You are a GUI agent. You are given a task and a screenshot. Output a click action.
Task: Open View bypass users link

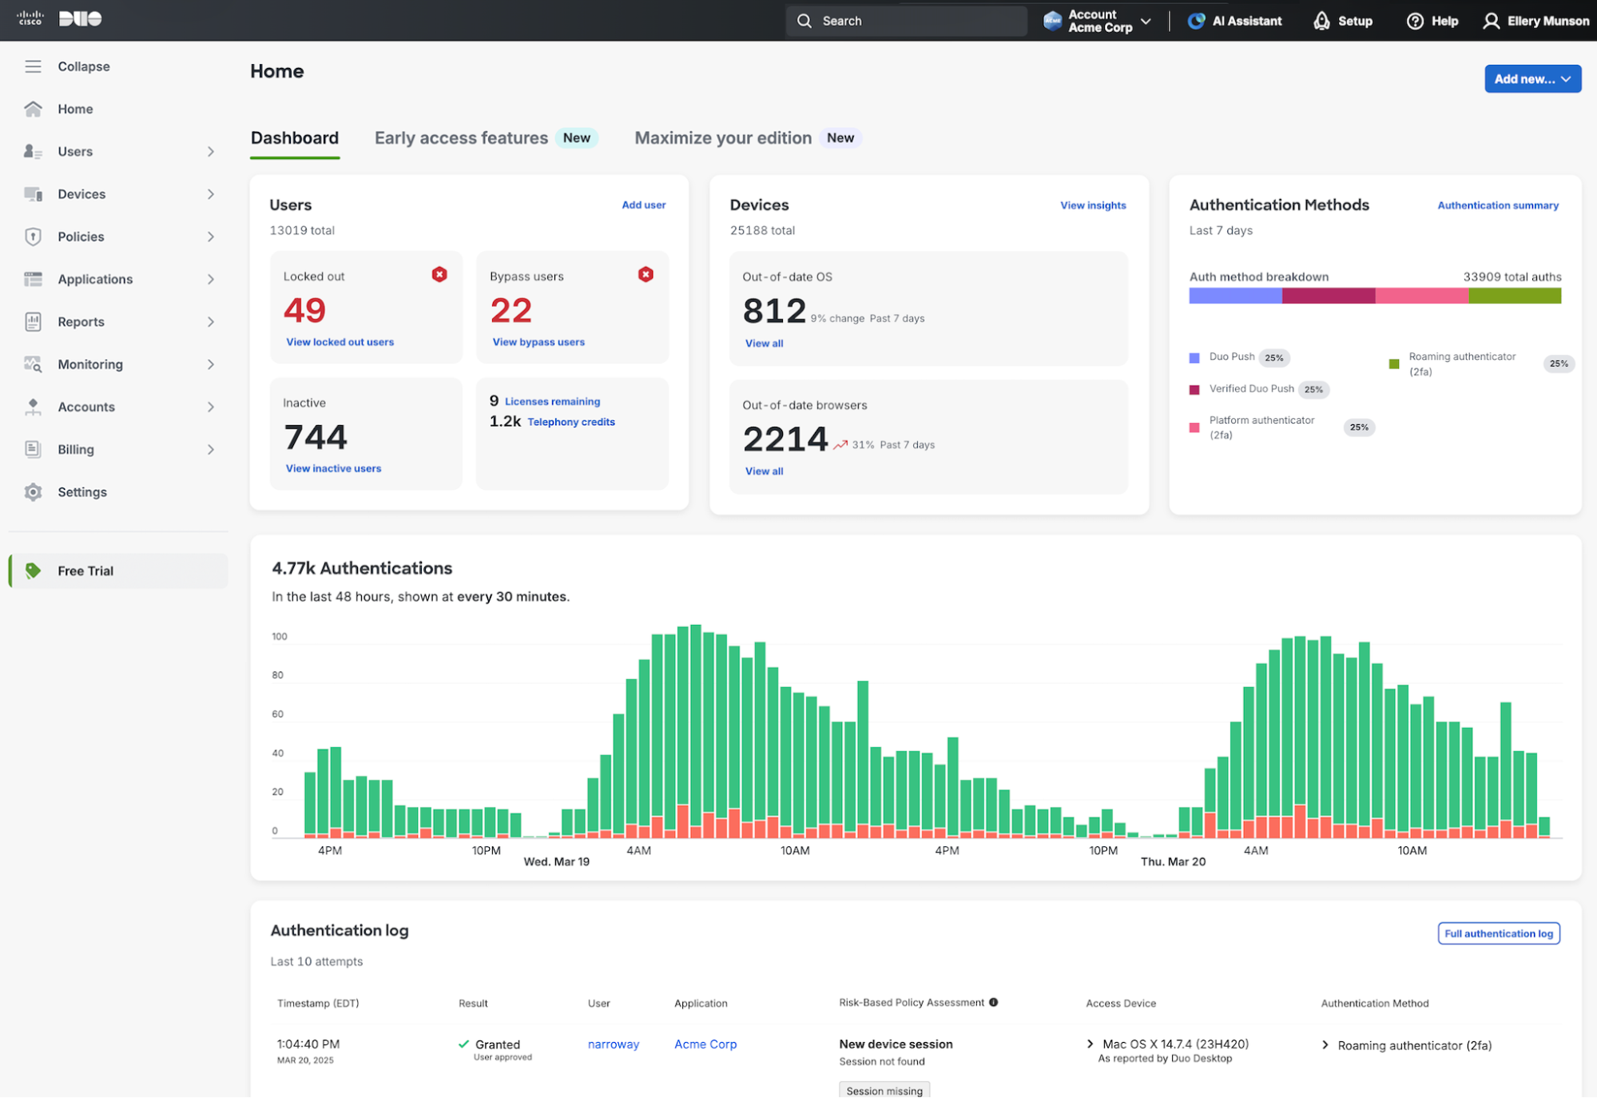[538, 342]
